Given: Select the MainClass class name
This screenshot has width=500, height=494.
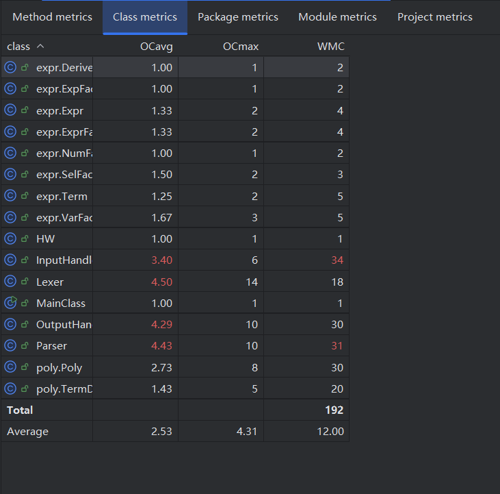Looking at the screenshot, I should coord(61,303).
